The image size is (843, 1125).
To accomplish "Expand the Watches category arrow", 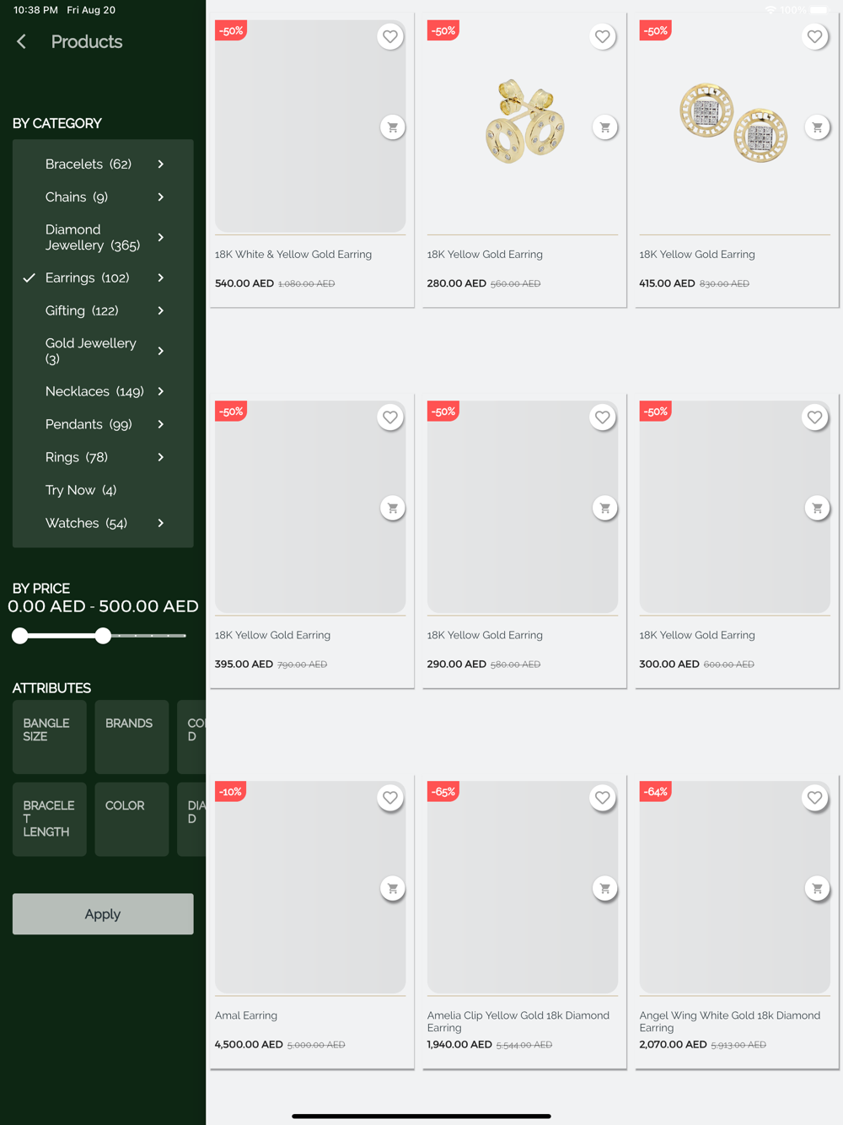I will pyautogui.click(x=161, y=523).
